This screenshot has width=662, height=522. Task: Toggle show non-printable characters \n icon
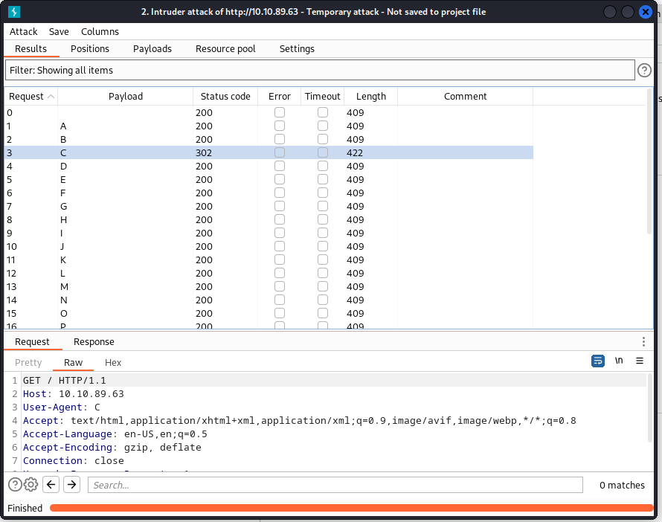coord(619,361)
